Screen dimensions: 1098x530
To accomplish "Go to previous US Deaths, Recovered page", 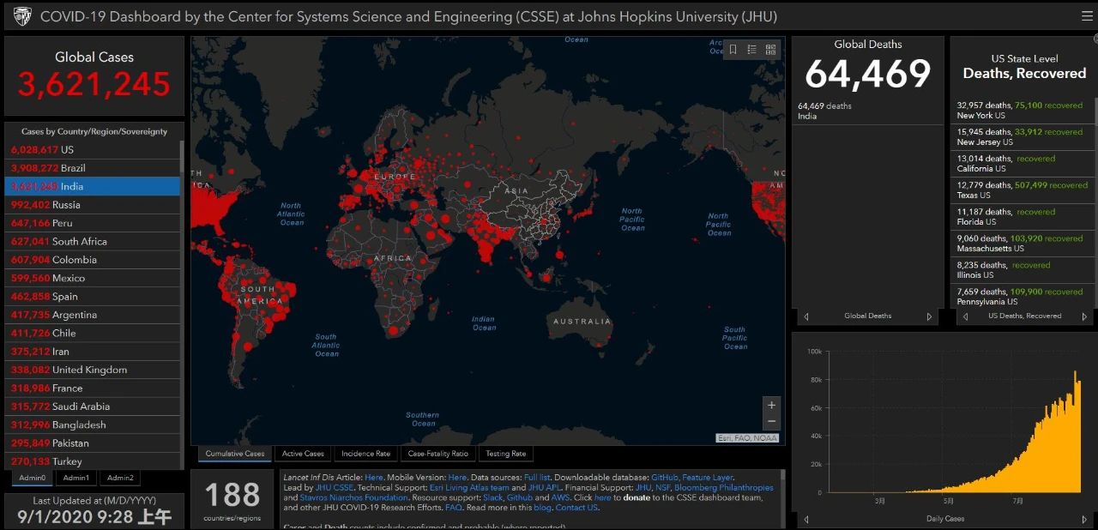I will click(966, 316).
